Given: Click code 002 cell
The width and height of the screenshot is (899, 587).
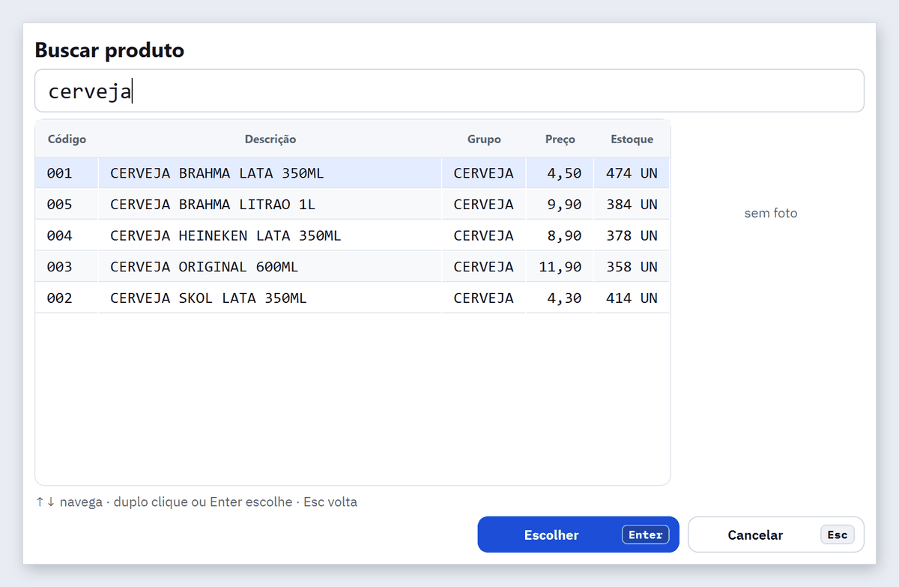Looking at the screenshot, I should [67, 298].
